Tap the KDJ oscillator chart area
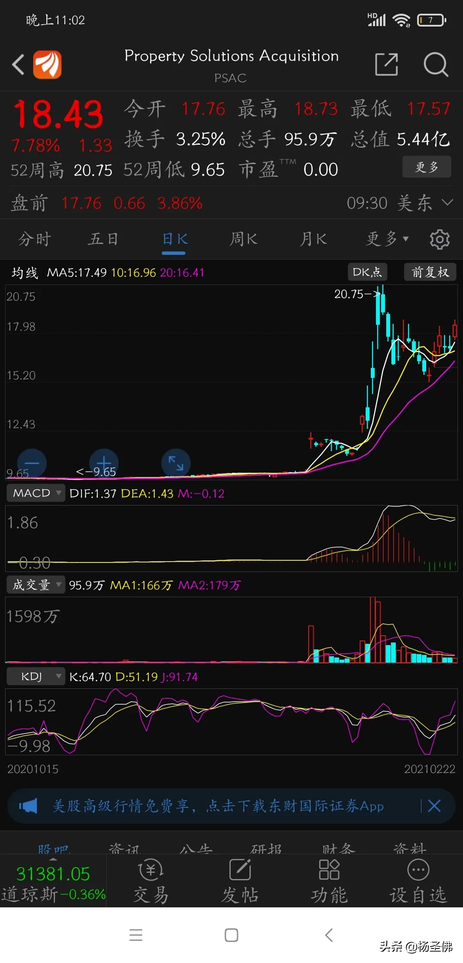Screen dimensions: 463x963 231,722
